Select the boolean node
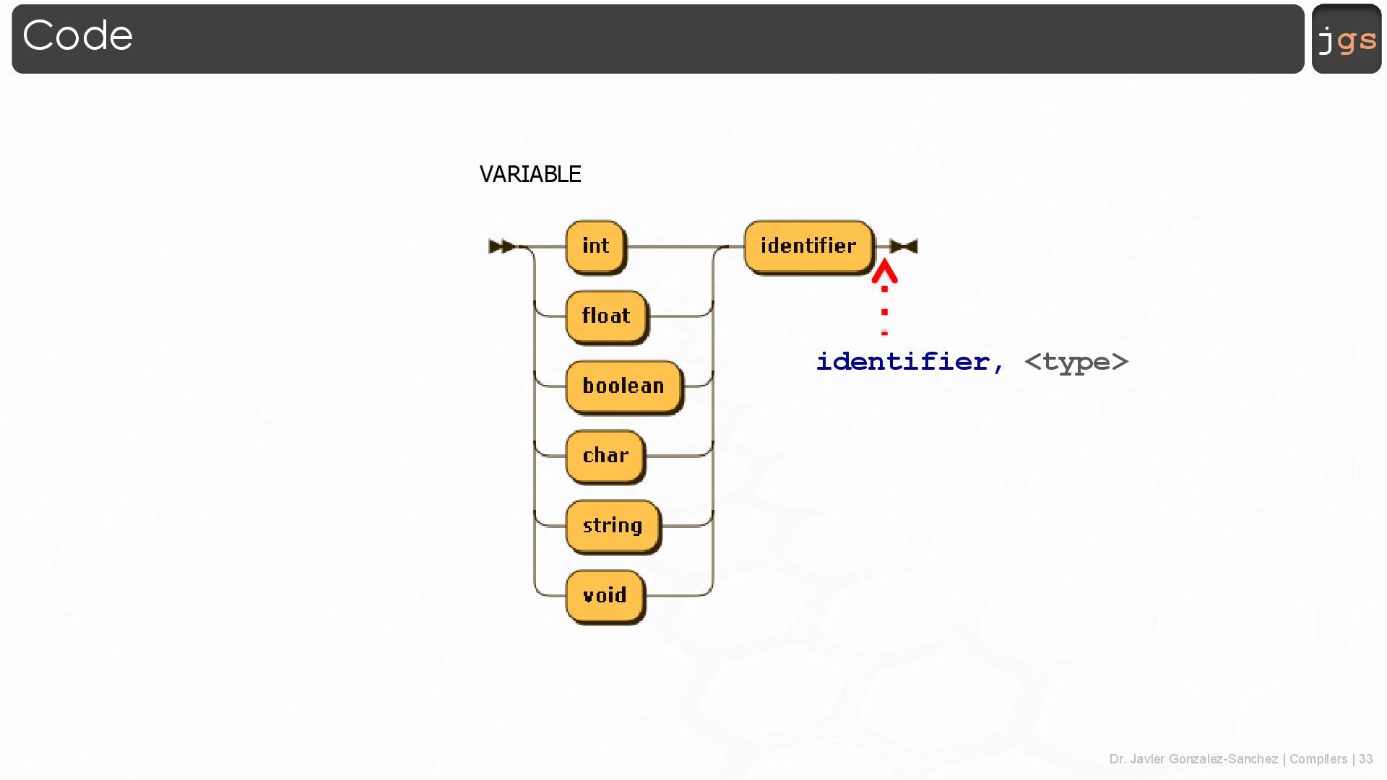 click(623, 386)
